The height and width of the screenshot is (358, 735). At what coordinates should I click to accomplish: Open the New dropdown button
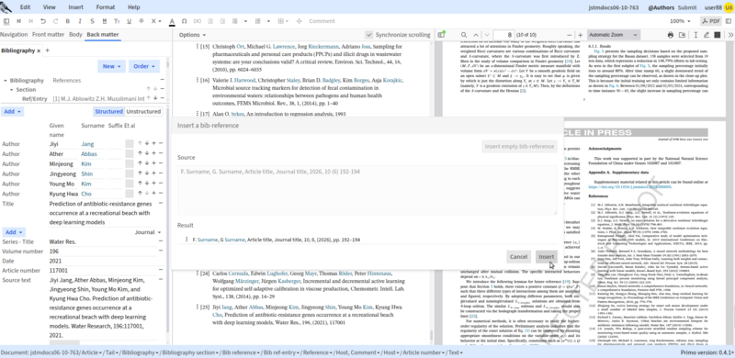[x=111, y=66]
